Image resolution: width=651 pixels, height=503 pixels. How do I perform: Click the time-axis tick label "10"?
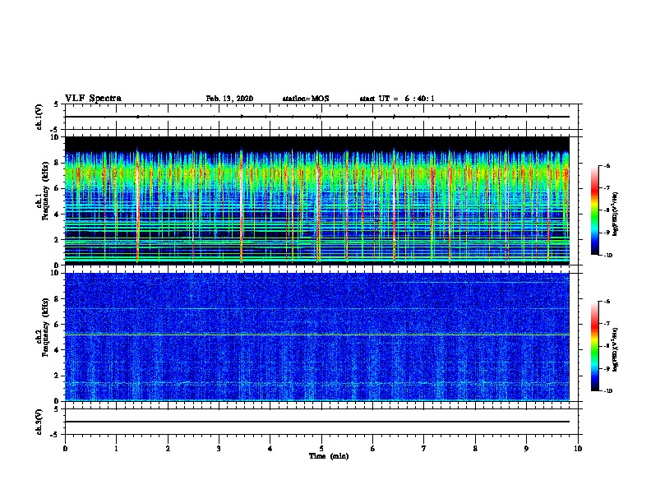click(578, 449)
